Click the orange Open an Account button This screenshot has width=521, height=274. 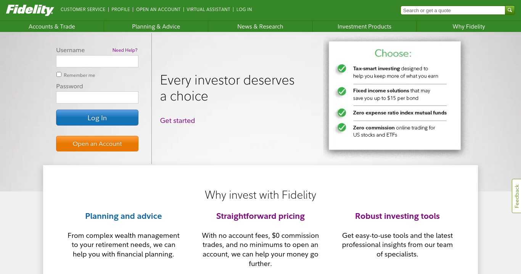coord(97,144)
